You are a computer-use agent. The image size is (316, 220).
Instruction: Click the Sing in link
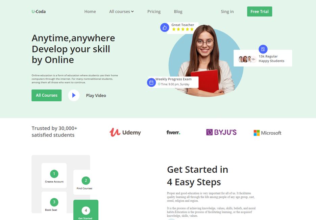click(x=227, y=11)
